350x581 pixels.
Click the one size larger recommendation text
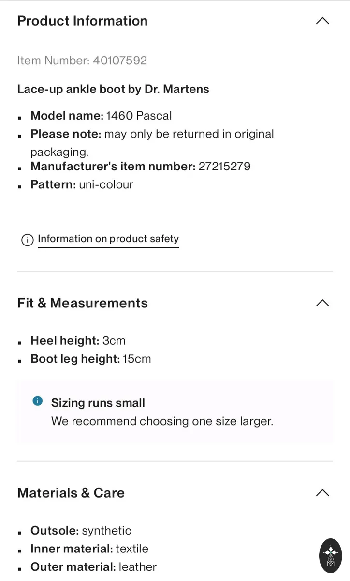tap(162, 421)
